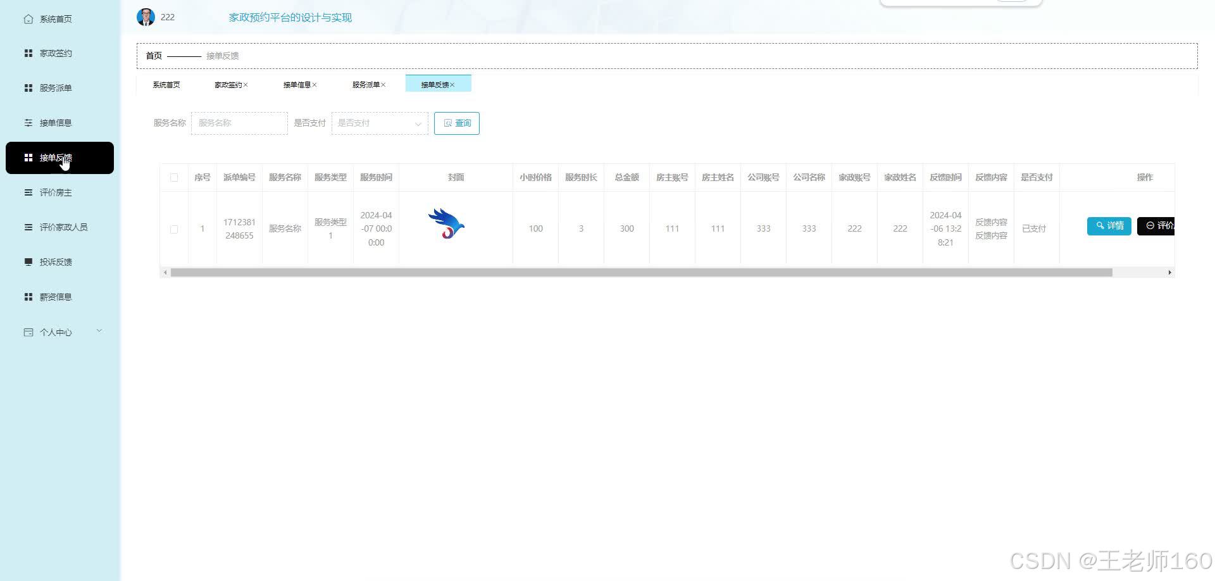The image size is (1215, 581).
Task: Click the grid icon beside 家政签约
Action: (x=28, y=53)
